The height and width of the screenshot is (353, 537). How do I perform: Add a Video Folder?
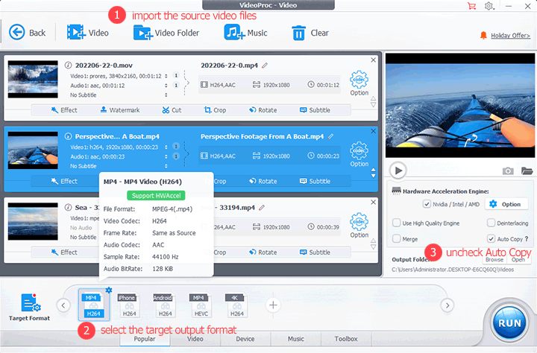tap(166, 33)
